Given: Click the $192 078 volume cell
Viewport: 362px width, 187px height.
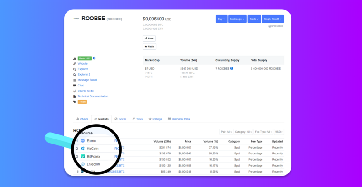Looking at the screenshot, I should pos(165,153).
